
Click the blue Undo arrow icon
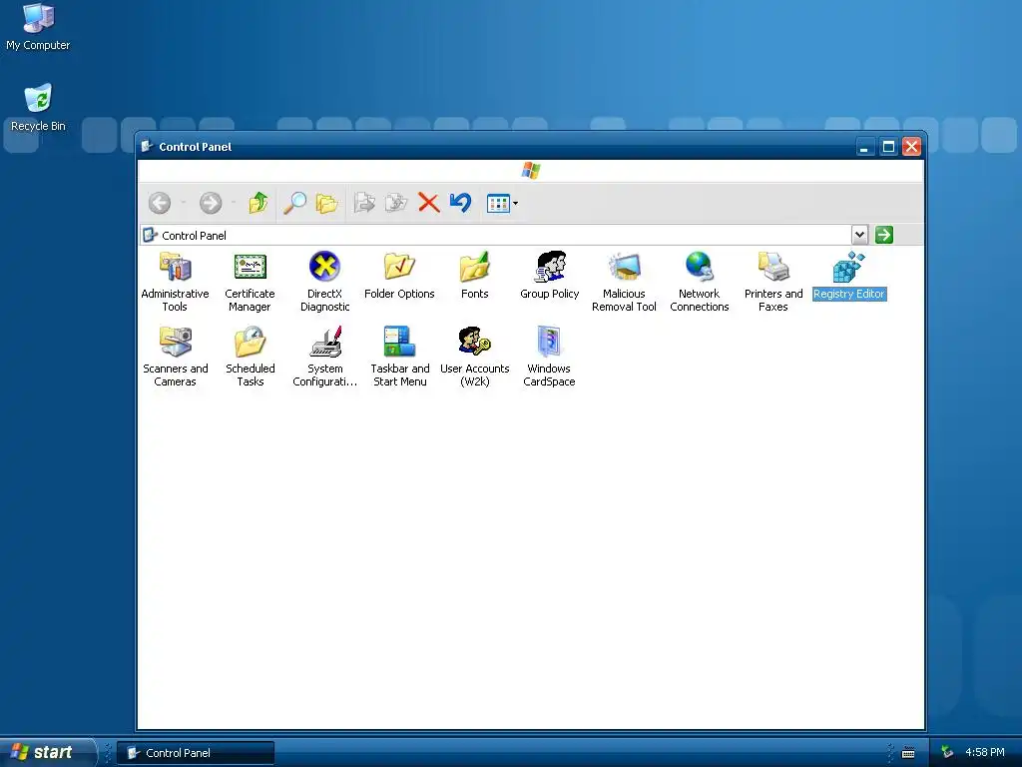coord(460,203)
